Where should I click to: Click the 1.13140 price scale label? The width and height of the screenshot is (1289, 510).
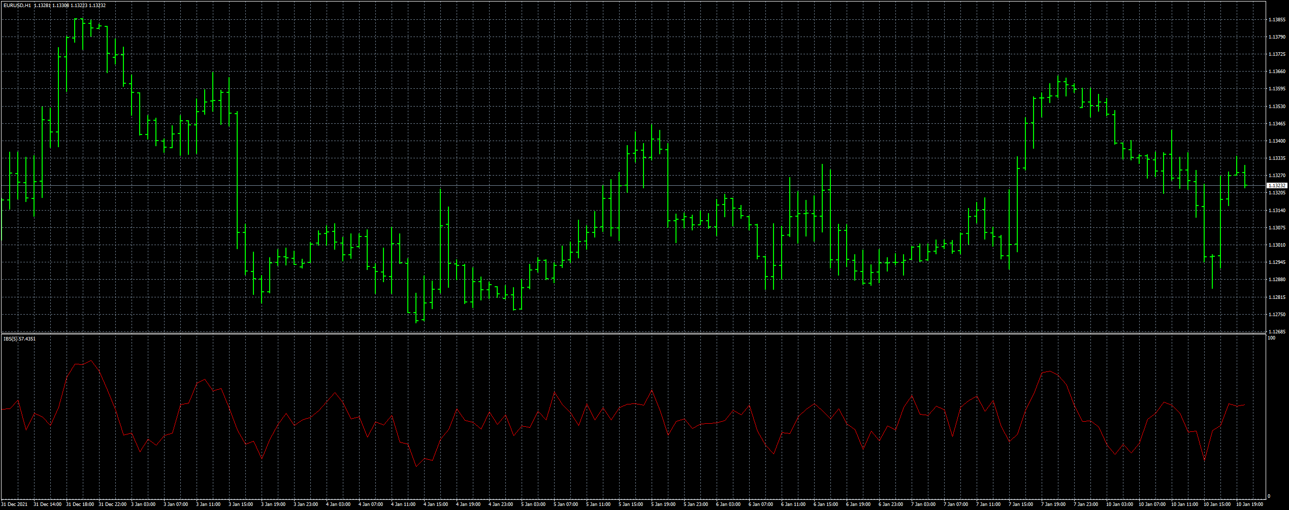[1277, 211]
